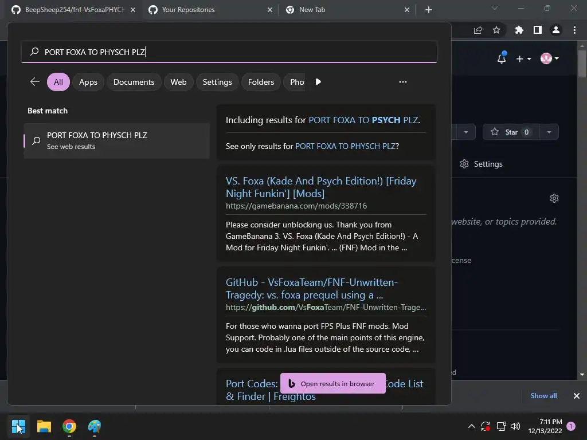Open Chrome extensions puzzle icon

point(519,30)
